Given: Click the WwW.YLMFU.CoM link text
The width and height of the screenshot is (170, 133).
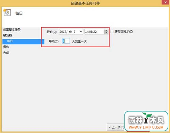Looking at the screenshot, I should click(x=146, y=127).
